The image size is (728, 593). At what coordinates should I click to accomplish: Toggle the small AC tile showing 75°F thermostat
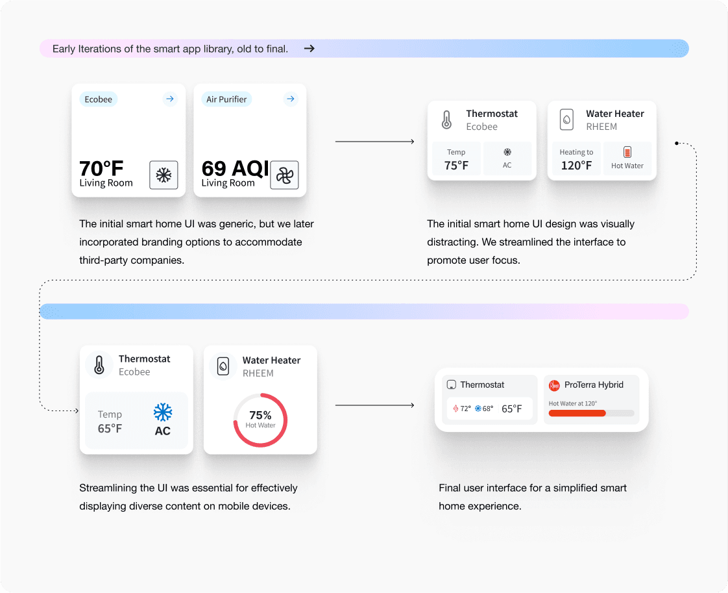tap(507, 158)
